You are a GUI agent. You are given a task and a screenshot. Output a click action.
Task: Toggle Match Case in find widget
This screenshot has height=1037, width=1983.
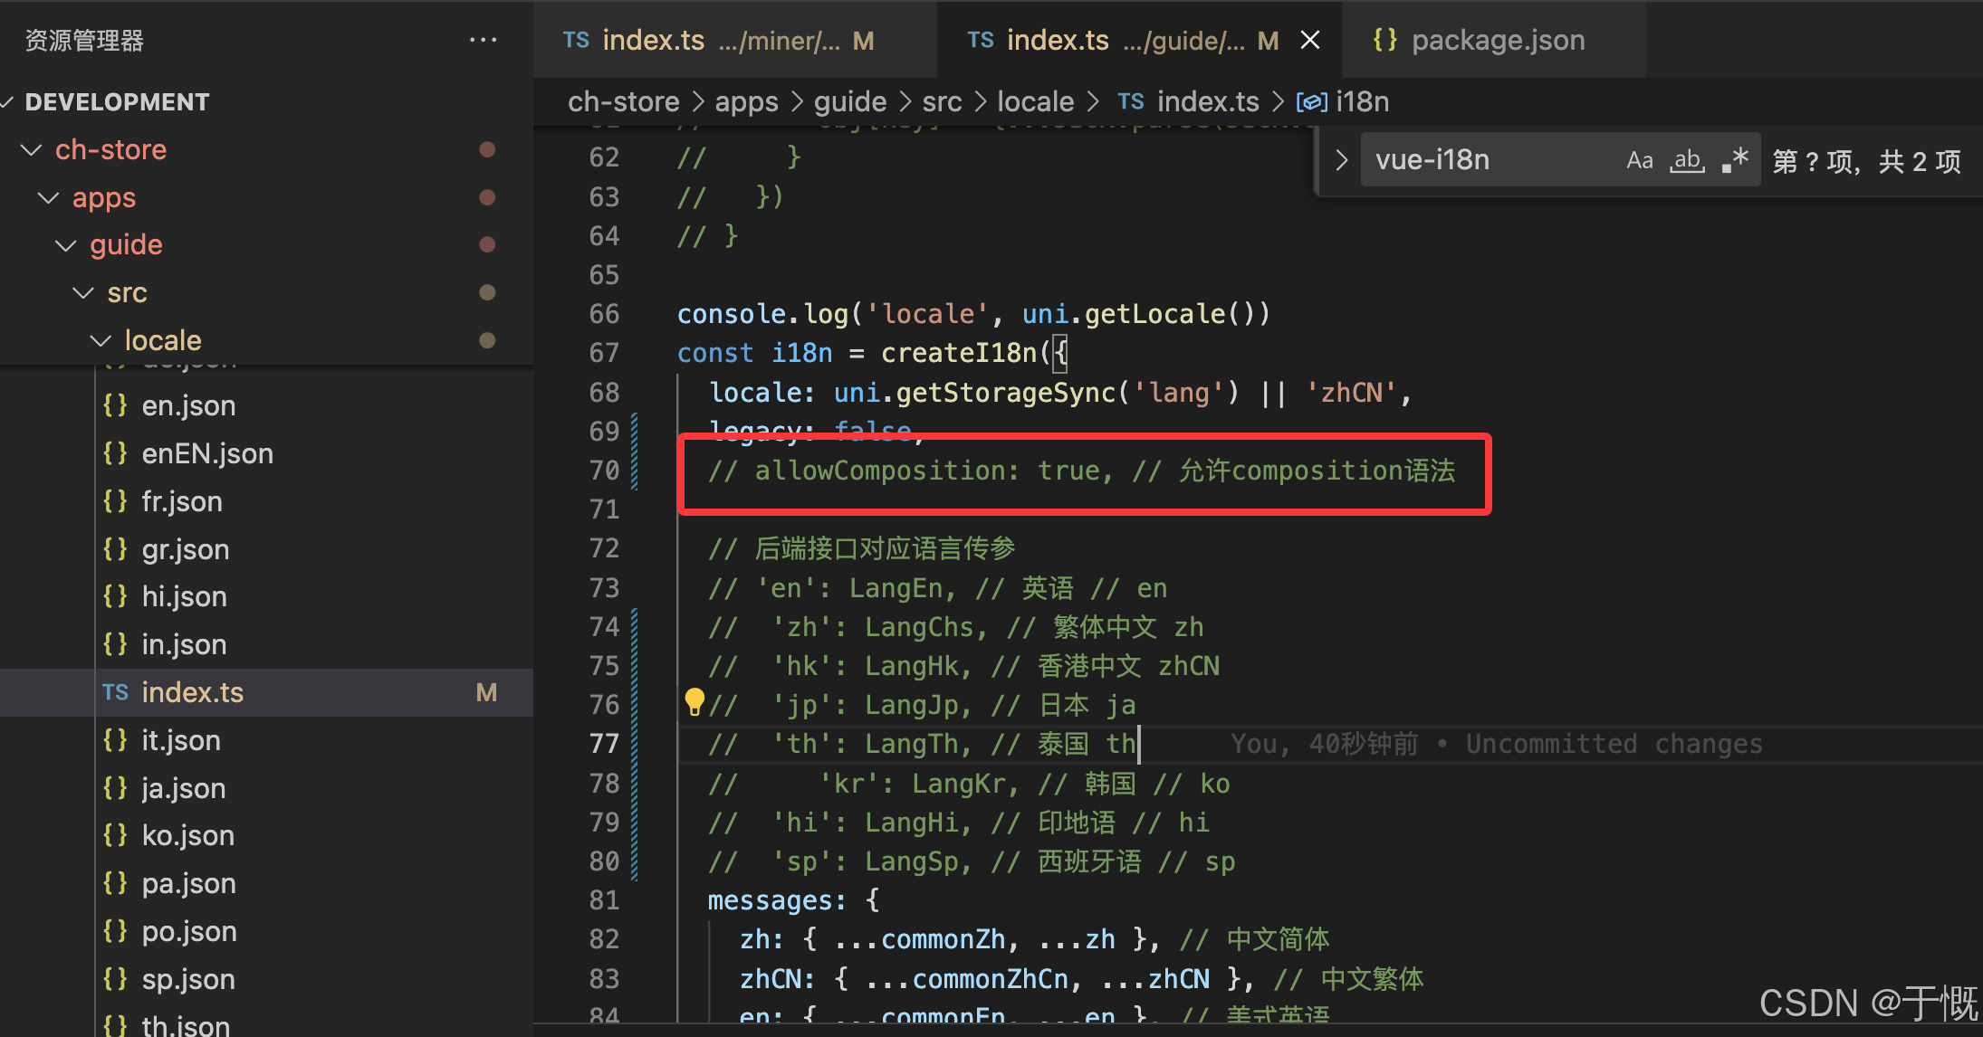click(1639, 161)
